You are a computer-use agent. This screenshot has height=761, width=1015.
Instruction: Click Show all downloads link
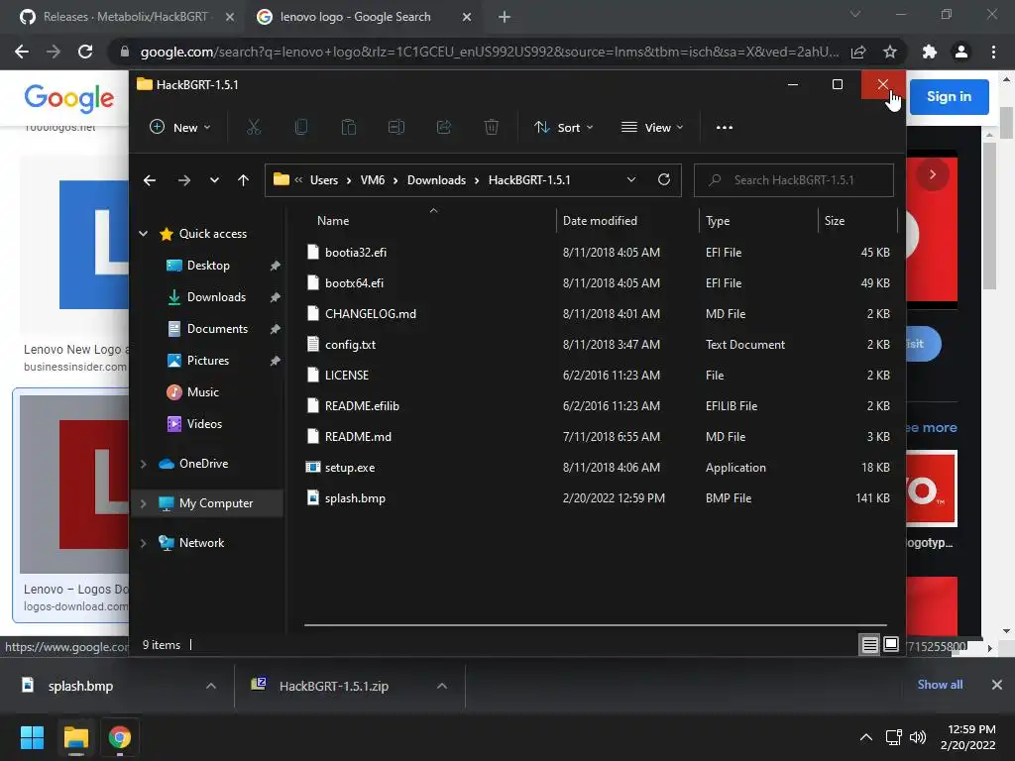coord(940,685)
